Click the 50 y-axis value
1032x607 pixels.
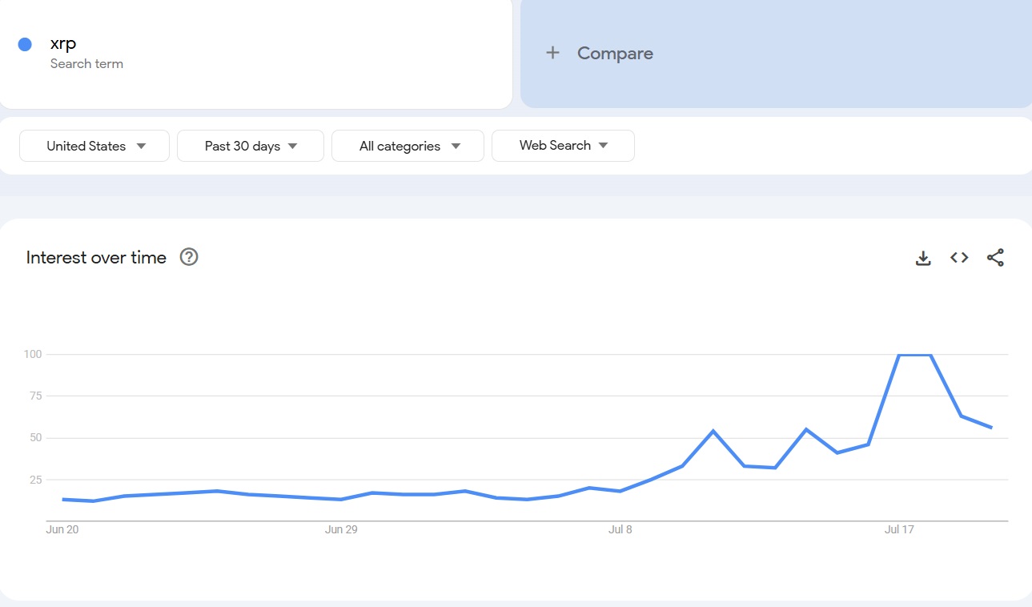click(36, 438)
